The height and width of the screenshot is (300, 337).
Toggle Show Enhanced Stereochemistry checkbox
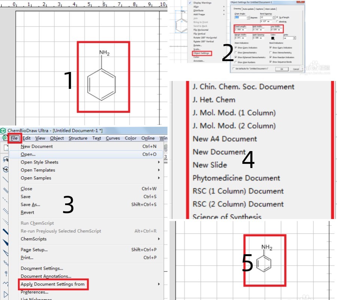pyautogui.click(x=236, y=57)
